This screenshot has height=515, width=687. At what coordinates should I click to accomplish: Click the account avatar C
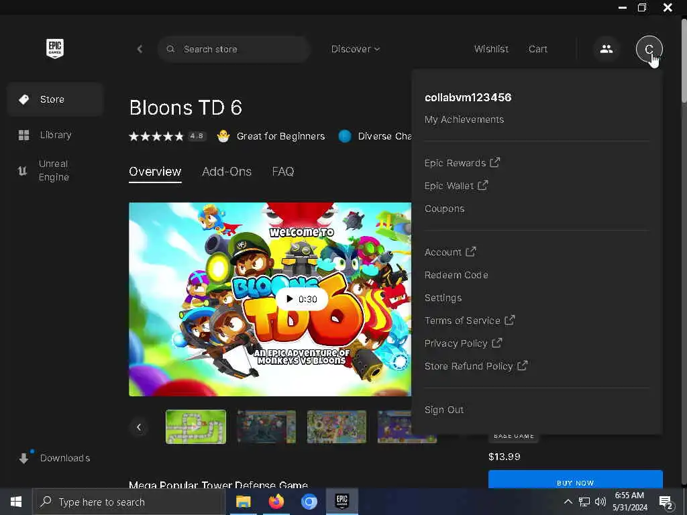point(649,49)
